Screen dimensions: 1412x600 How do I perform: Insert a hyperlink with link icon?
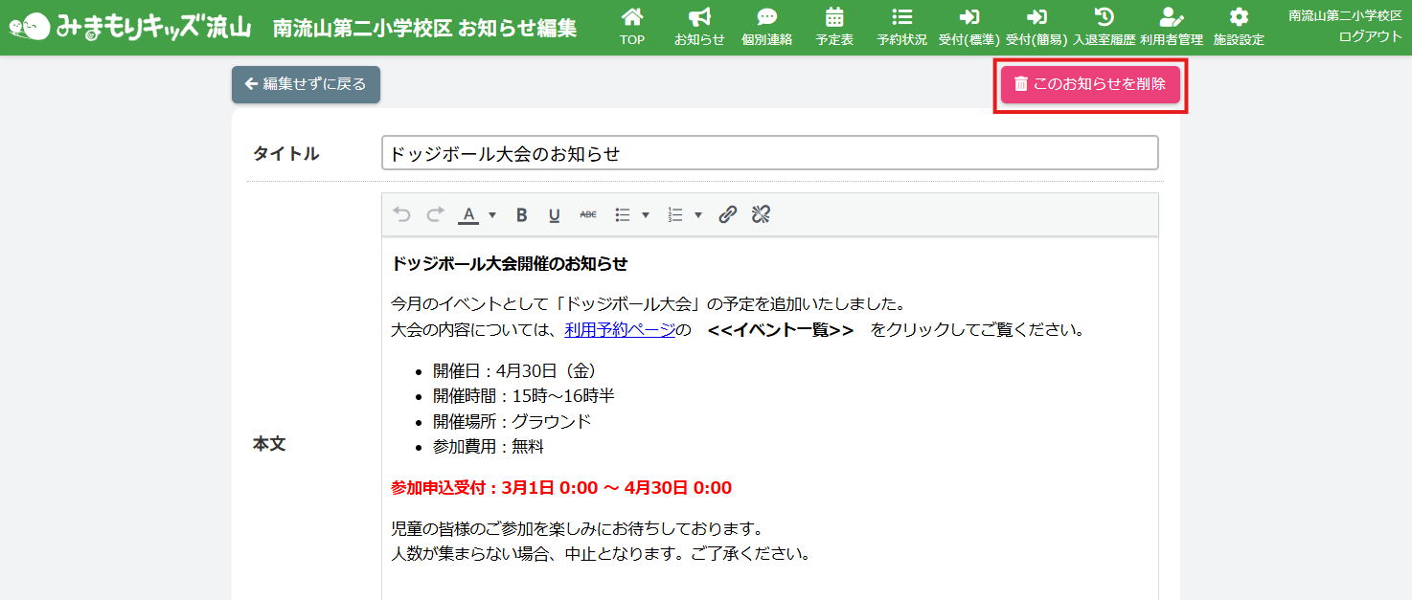pyautogui.click(x=728, y=215)
